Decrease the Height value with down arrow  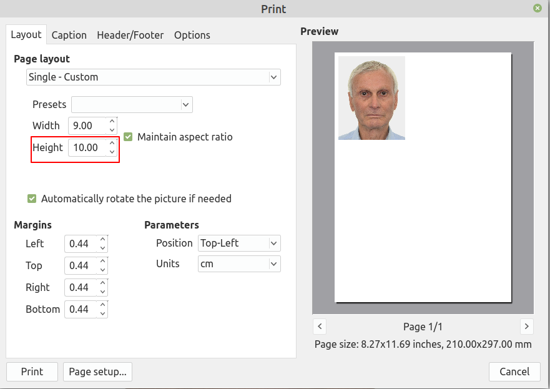112,152
